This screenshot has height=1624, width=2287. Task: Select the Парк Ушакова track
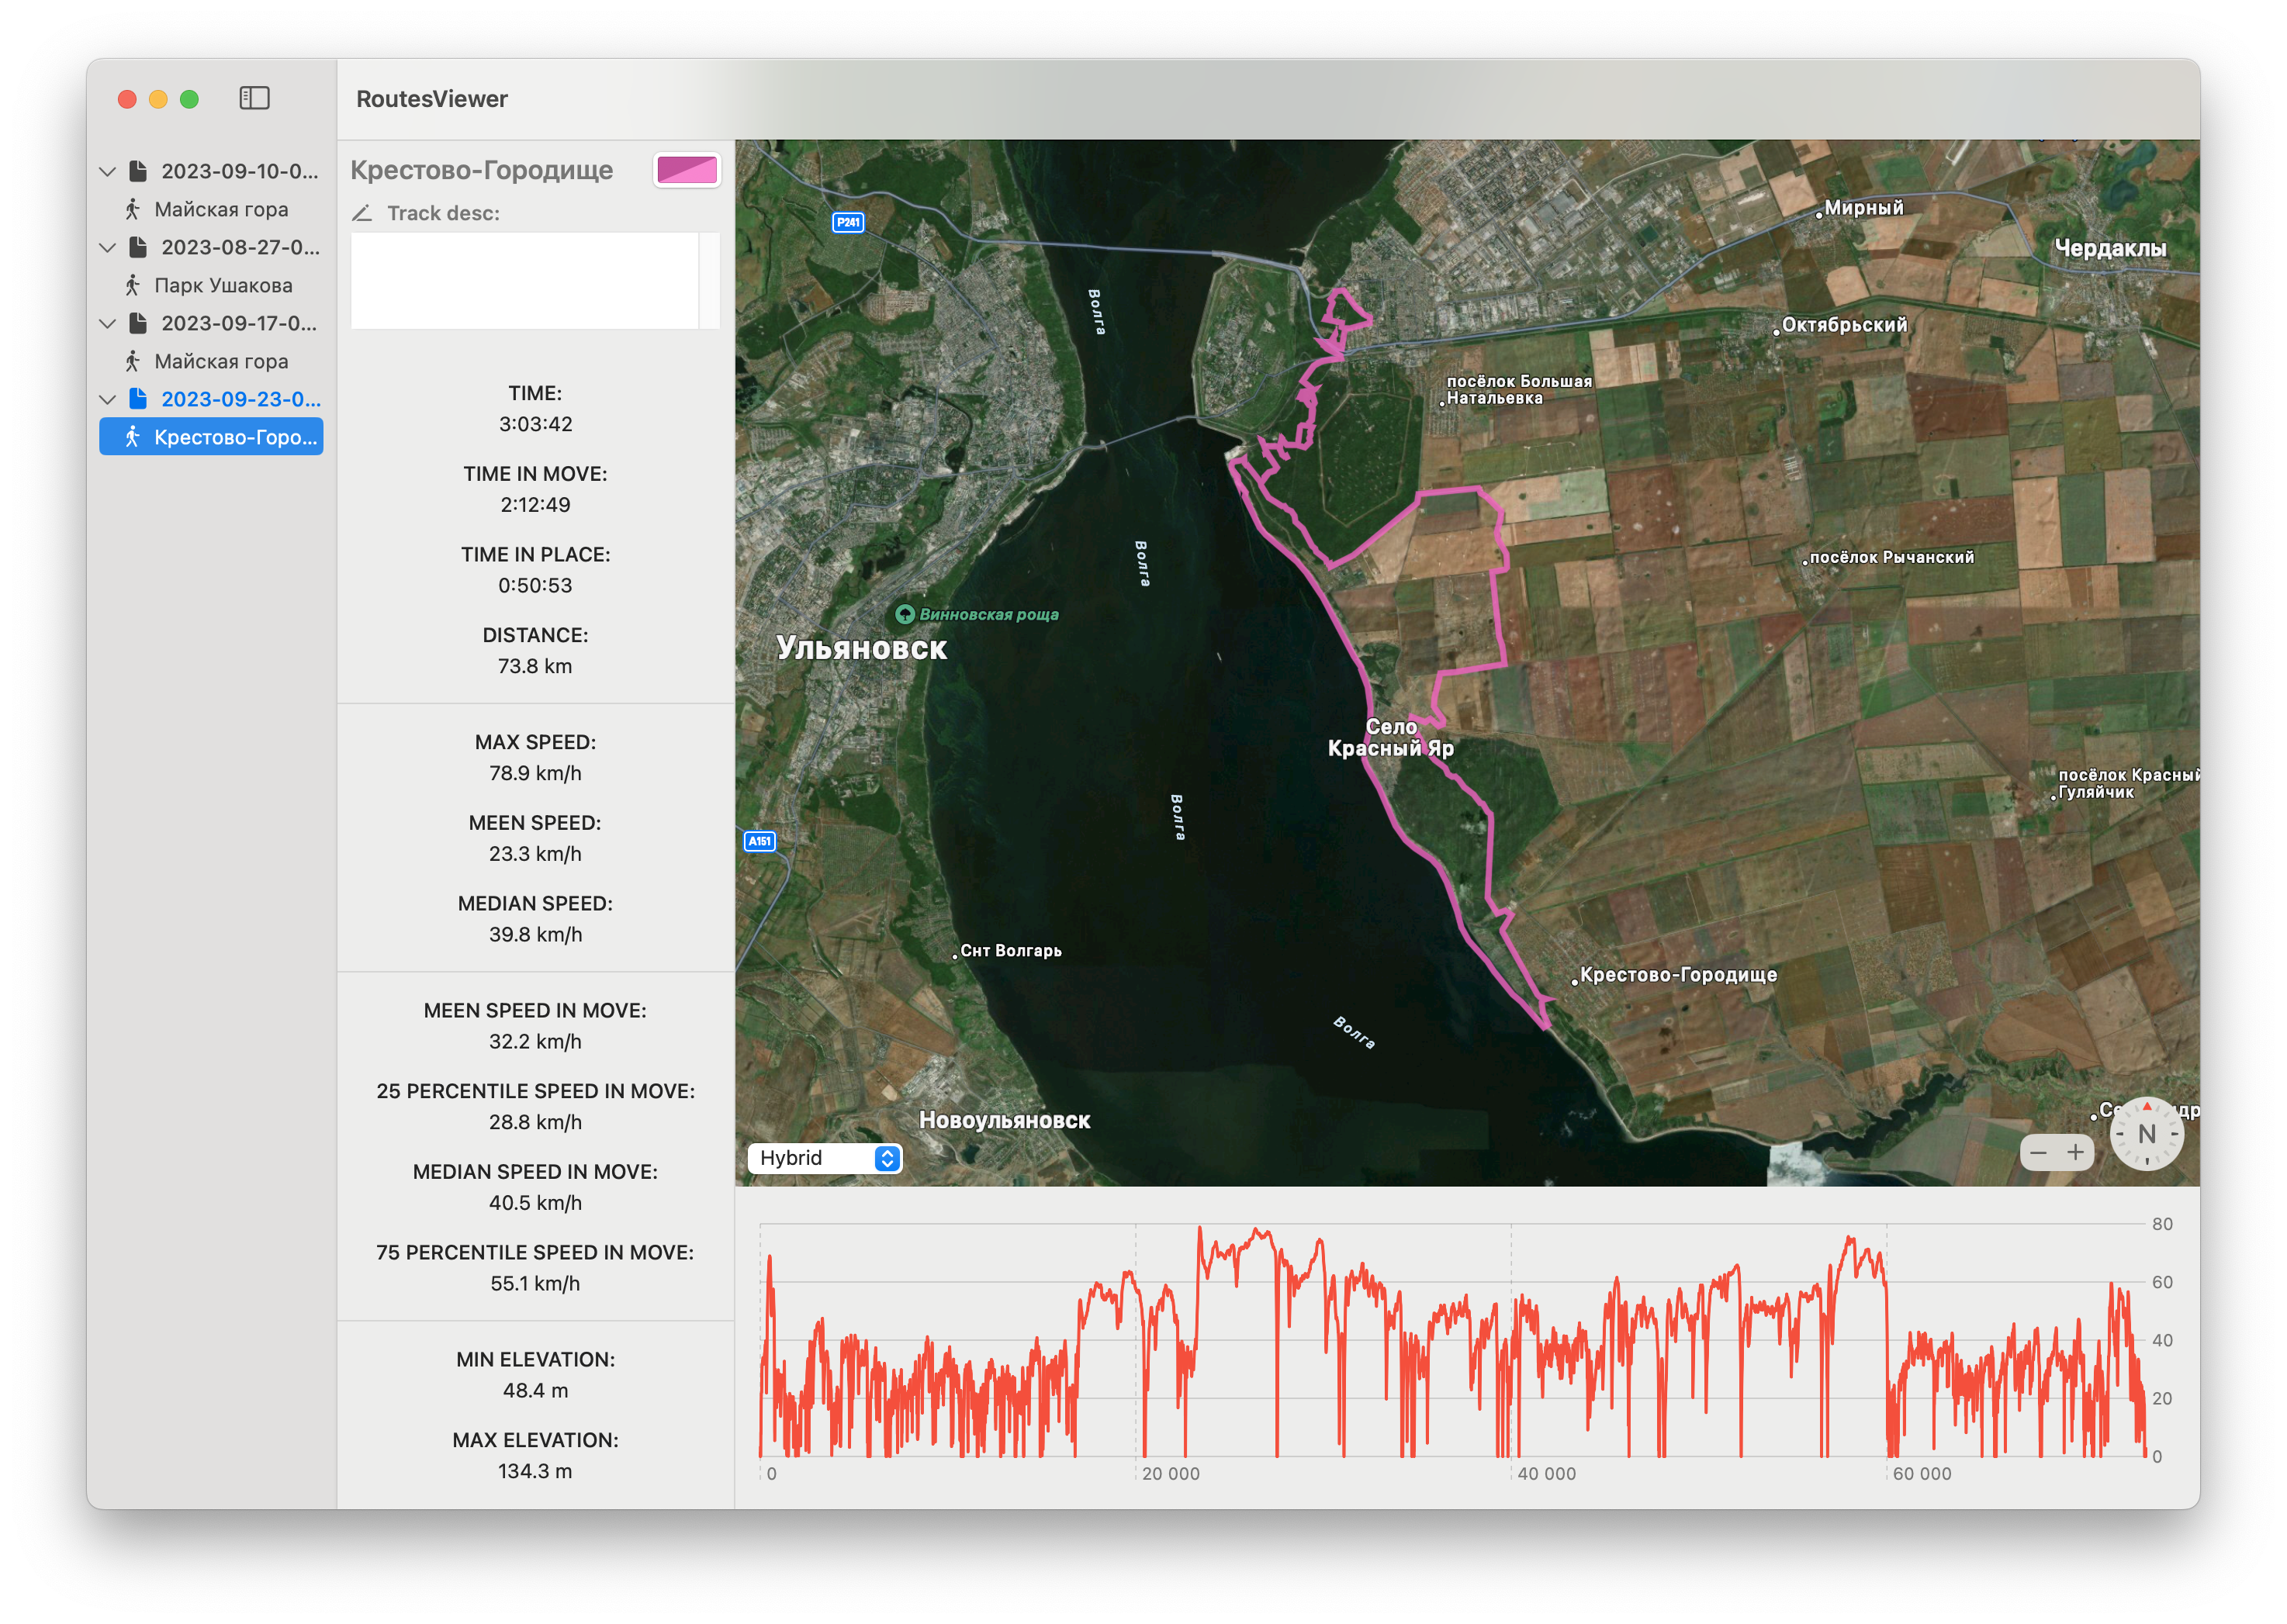coord(211,285)
